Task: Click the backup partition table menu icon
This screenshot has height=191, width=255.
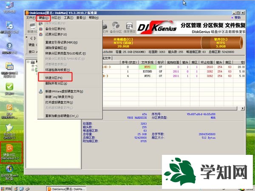Action: pos(41,29)
